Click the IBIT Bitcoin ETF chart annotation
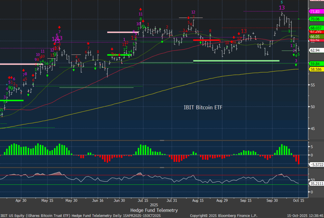Screen dimensions: 324x218 point(203,107)
